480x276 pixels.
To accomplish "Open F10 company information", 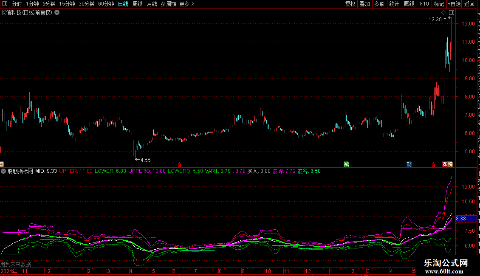I will 424,4.
